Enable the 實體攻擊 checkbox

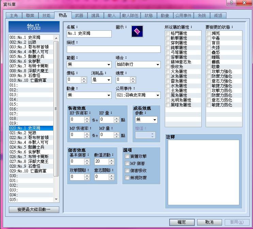point(127,156)
